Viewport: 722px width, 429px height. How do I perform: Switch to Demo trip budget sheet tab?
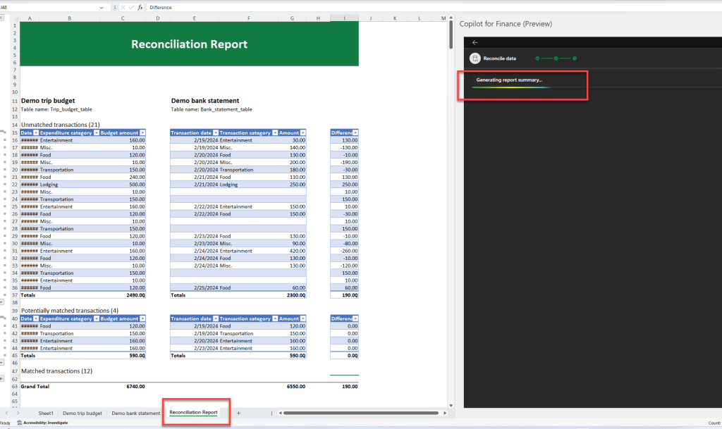(x=82, y=413)
